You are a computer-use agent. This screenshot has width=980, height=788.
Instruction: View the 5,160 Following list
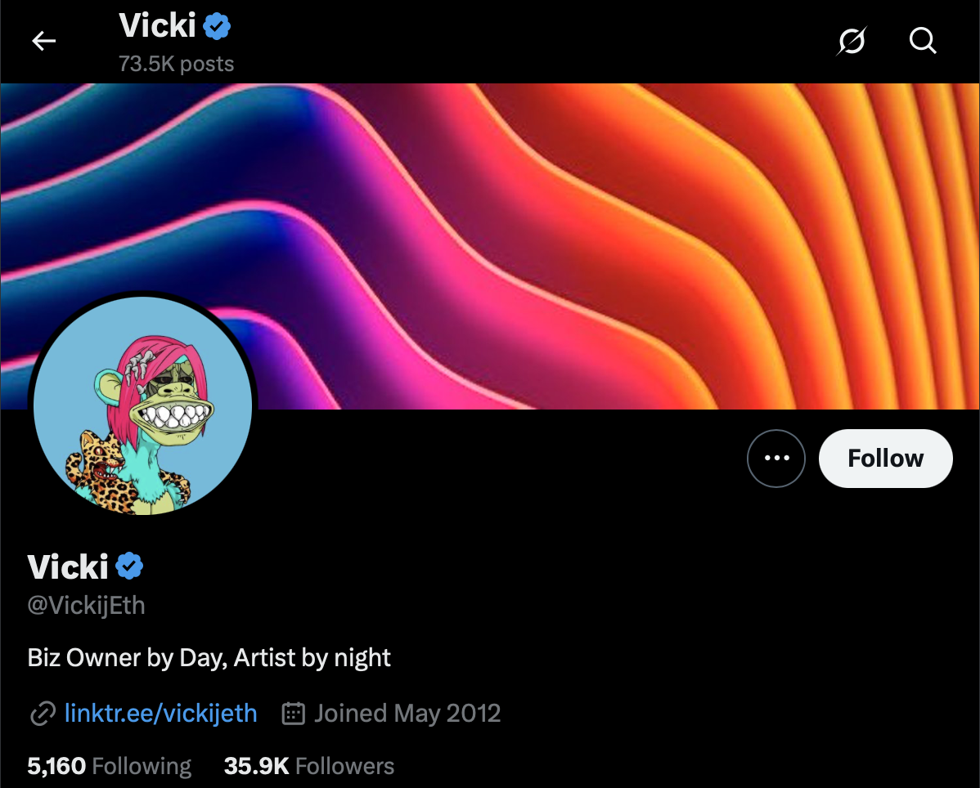109,766
